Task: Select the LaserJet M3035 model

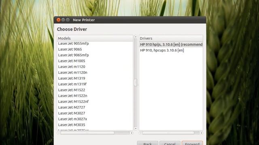Action: tap(95, 125)
